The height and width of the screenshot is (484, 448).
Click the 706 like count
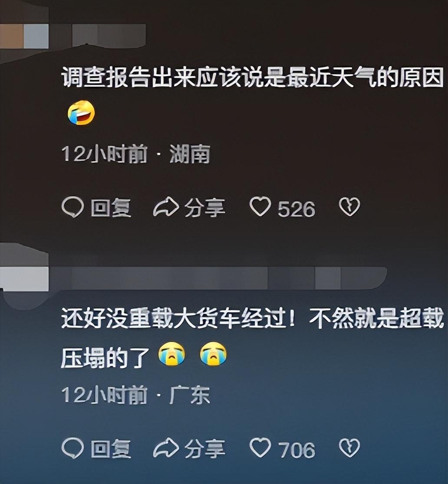click(297, 450)
